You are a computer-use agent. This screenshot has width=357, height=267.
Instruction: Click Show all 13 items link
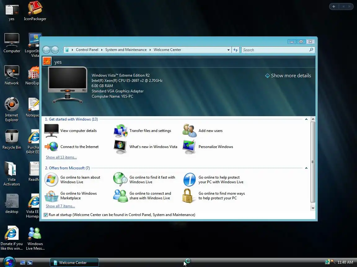61,157
